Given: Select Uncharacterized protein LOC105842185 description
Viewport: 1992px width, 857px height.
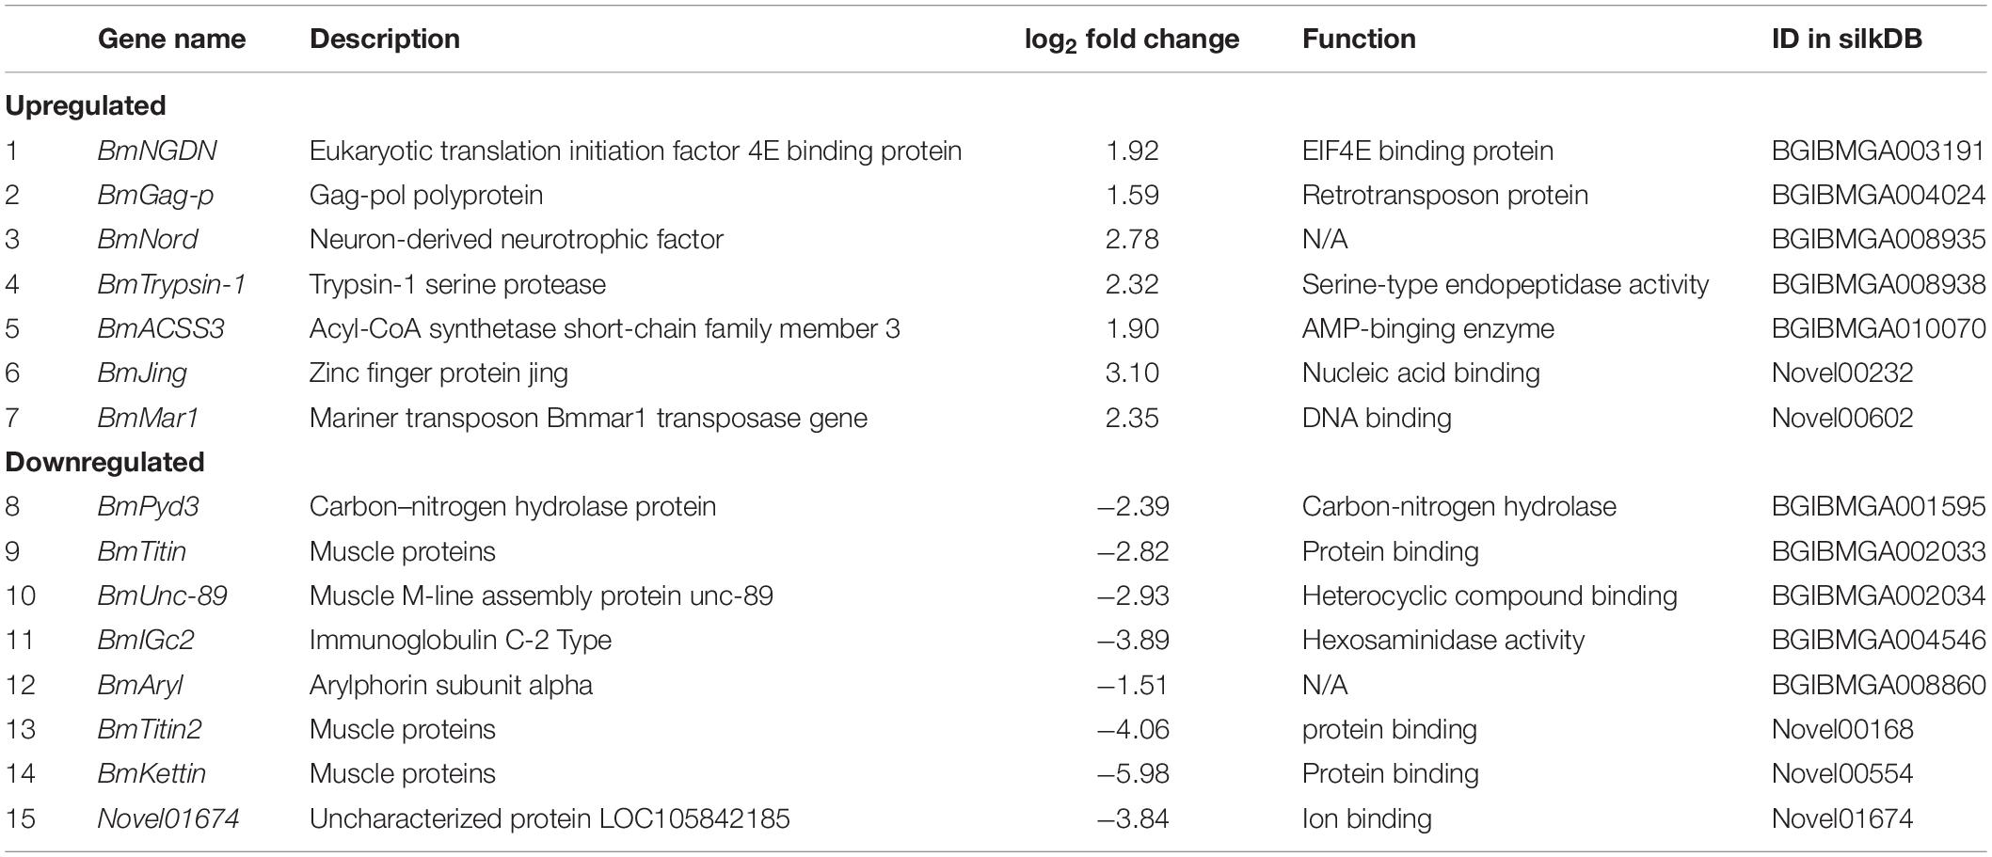Looking at the screenshot, I should pyautogui.click(x=550, y=818).
